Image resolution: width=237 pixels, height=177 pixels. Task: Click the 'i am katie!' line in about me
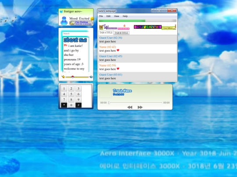[75, 46]
